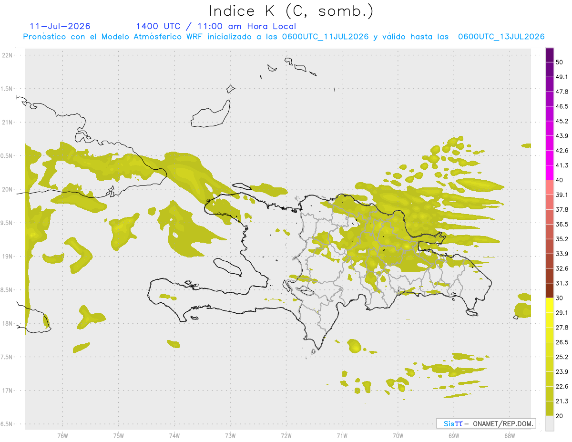572x442 pixels.
Task: Click the "21N" latitude axis label
Action: pos(8,123)
